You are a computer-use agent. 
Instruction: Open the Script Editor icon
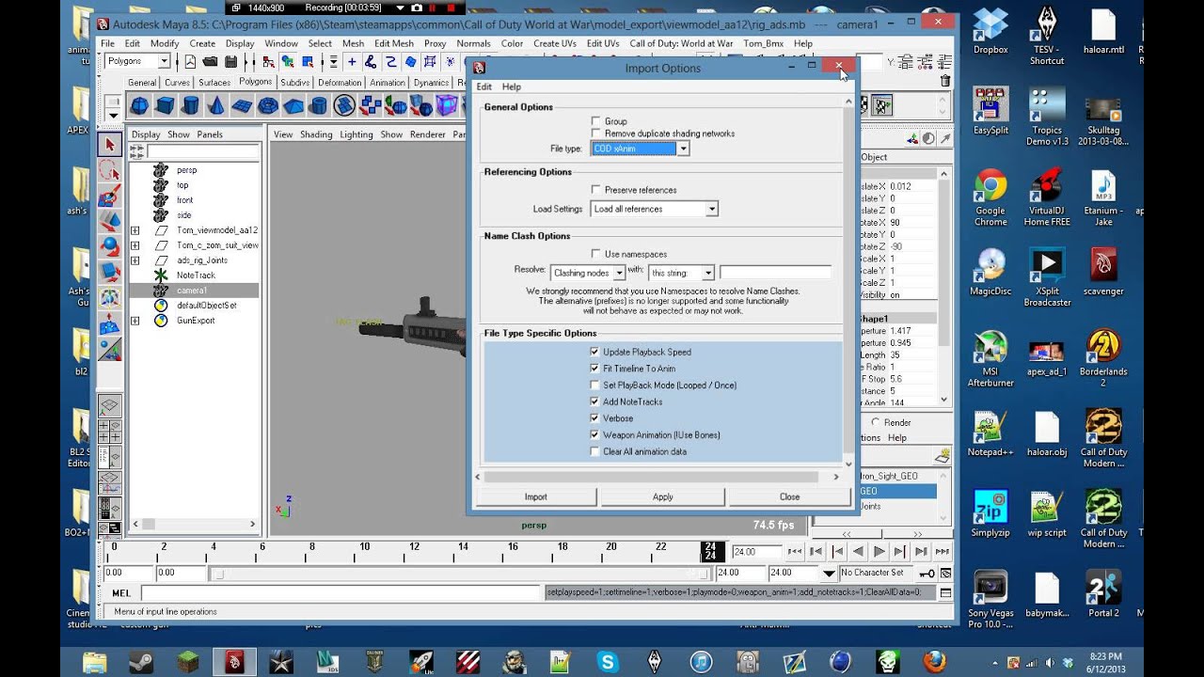(x=945, y=593)
